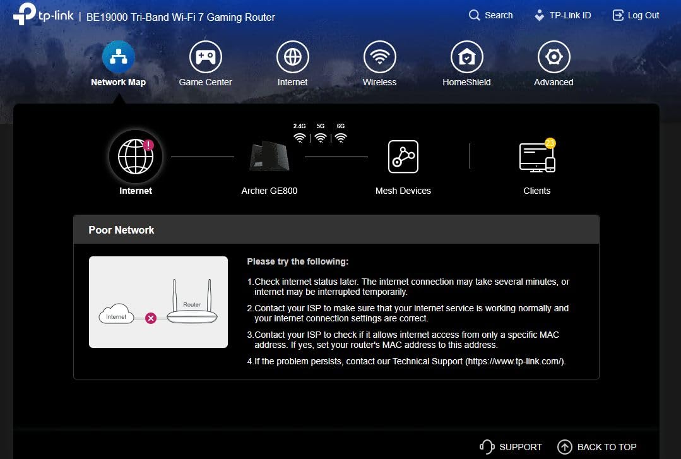Click the 'Please try the following:' text
This screenshot has height=459, width=681.
[297, 261]
